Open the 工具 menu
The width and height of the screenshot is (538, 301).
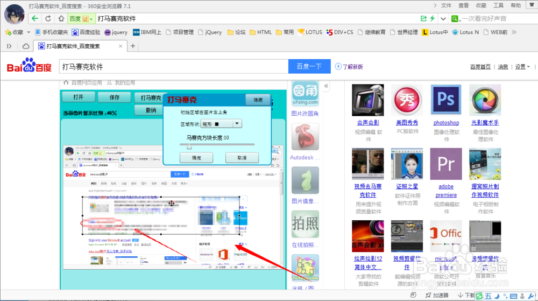pyautogui.click(x=498, y=5)
